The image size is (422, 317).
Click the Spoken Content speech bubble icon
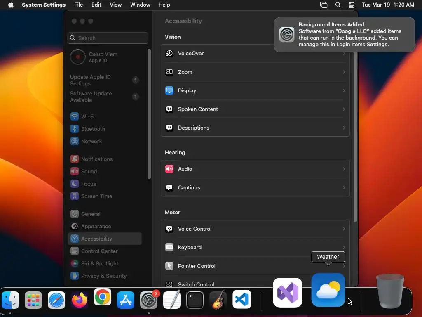pos(169,109)
